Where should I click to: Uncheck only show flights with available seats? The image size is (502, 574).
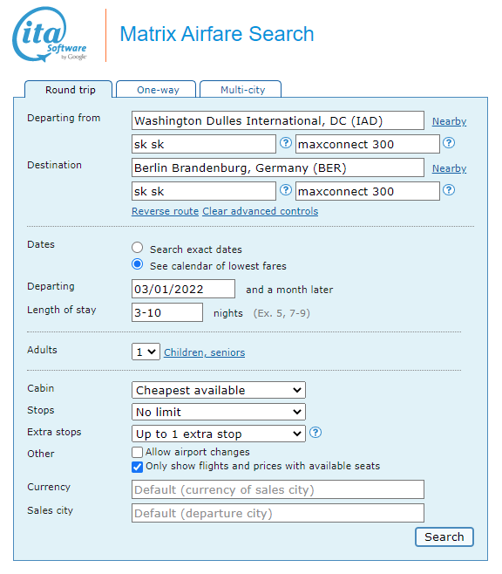137,467
